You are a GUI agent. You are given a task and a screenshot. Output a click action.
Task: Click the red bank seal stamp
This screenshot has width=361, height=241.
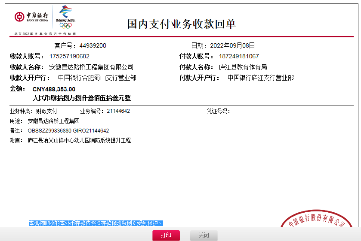tap(318, 219)
